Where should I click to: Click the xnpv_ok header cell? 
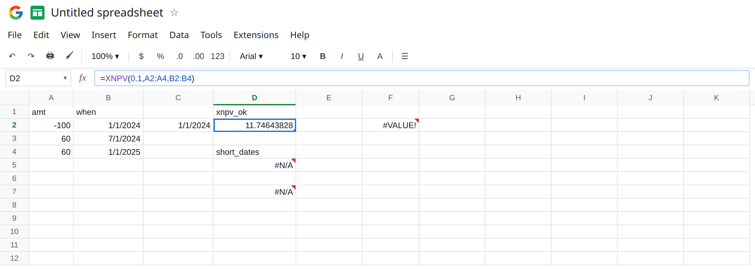click(x=255, y=112)
